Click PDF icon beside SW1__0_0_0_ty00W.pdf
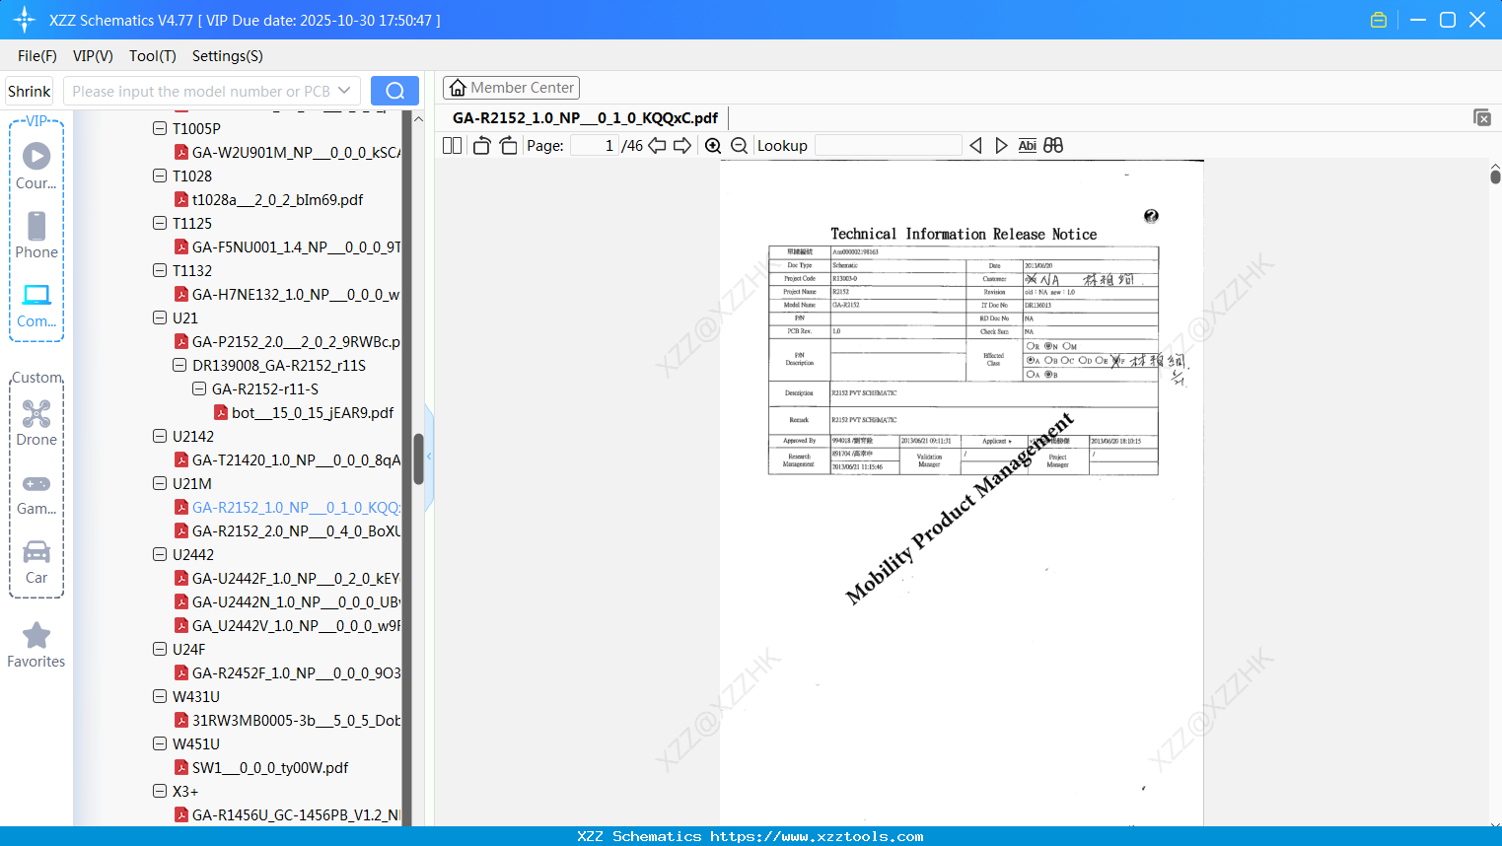The height and width of the screenshot is (846, 1502). [181, 767]
